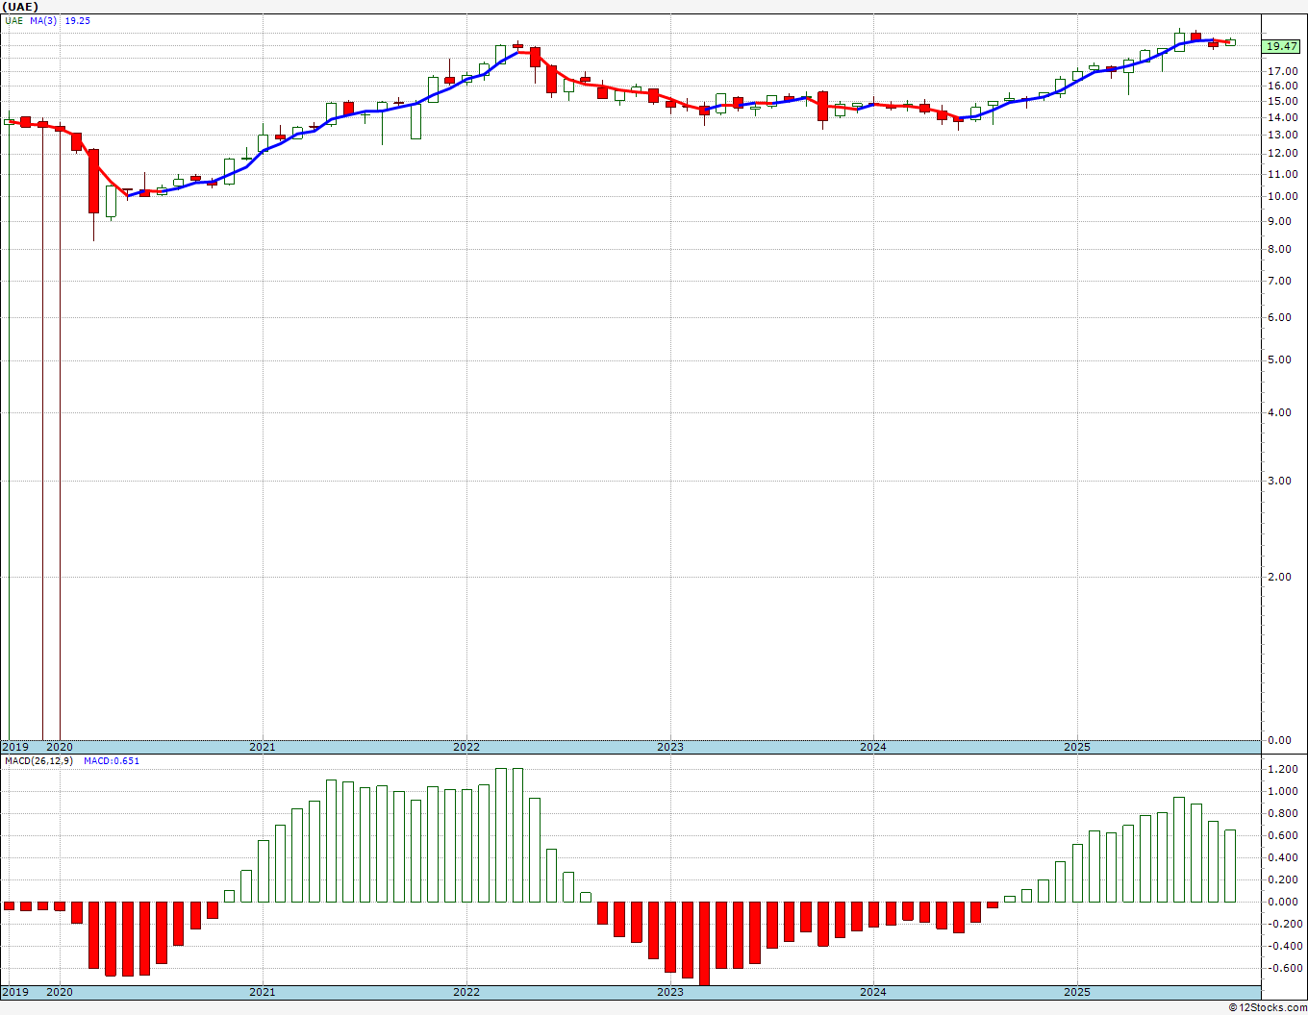
Task: Select the 13.00 price axis label
Action: [x=1283, y=135]
